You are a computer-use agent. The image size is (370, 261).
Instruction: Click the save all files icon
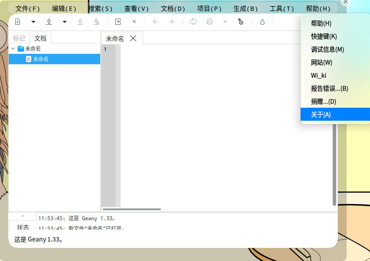[x=96, y=22]
